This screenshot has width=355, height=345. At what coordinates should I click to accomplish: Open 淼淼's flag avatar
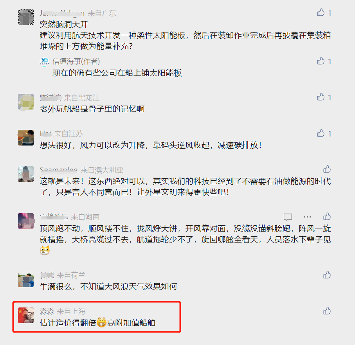tap(26, 315)
